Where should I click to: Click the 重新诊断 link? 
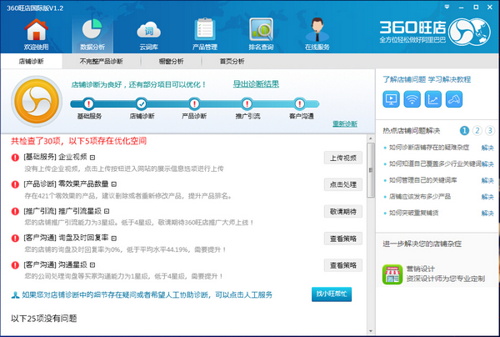[x=345, y=123]
